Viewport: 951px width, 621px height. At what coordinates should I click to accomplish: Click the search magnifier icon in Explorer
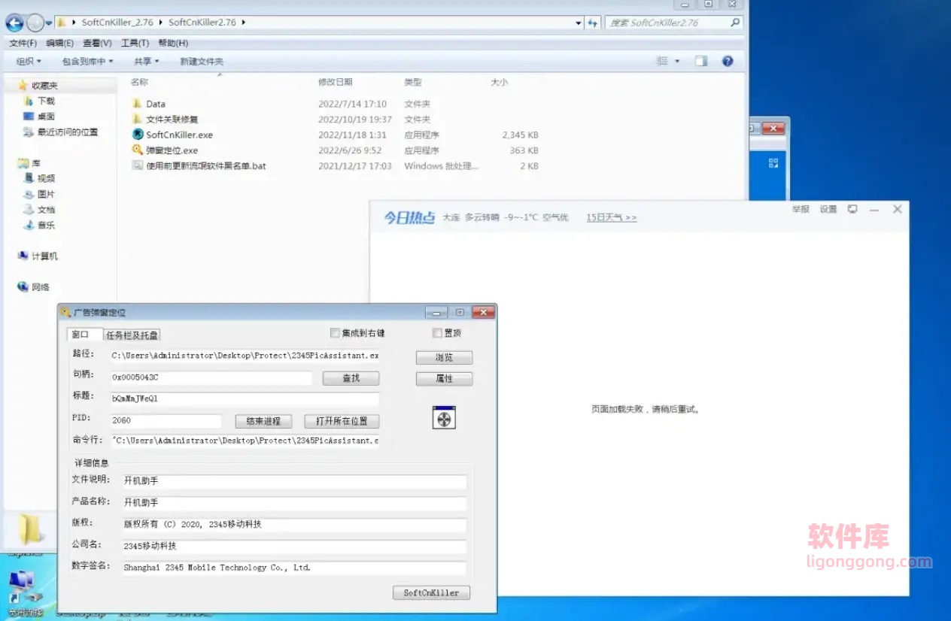pyautogui.click(x=735, y=23)
